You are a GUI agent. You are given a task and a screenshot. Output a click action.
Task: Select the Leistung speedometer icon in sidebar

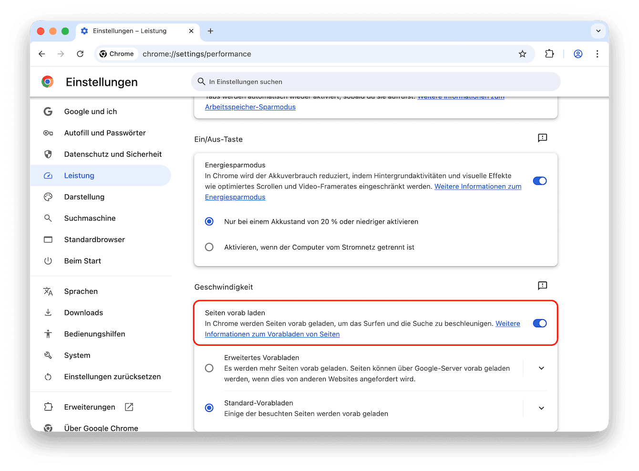coord(48,175)
